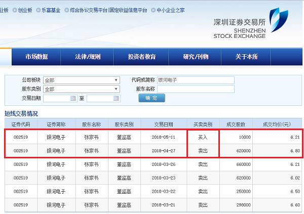
Task: Open the 市场数据 menu
Action: click(x=36, y=57)
